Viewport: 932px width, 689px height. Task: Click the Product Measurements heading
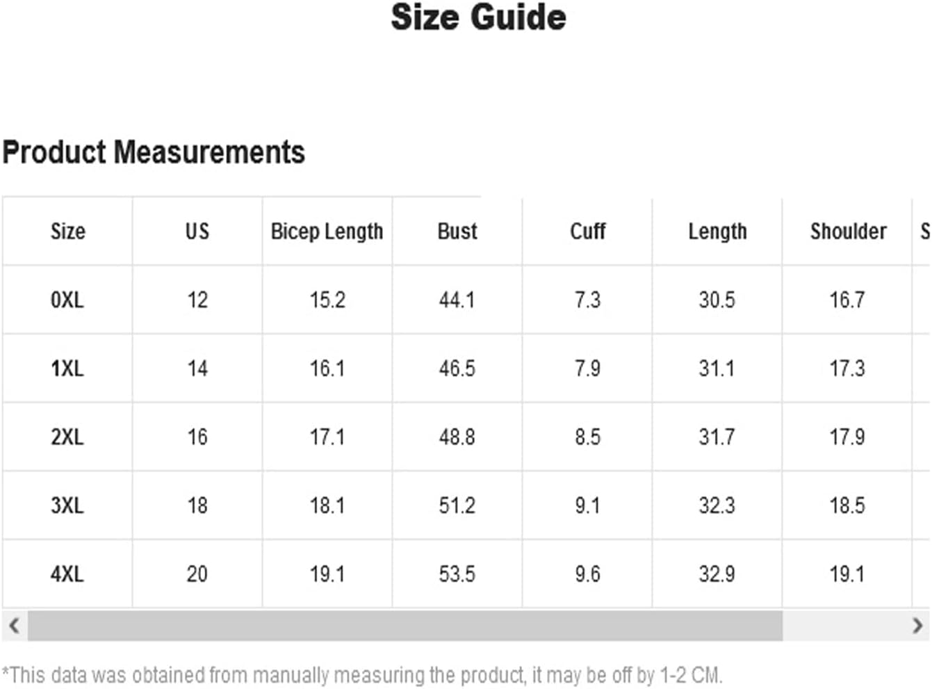click(x=154, y=152)
